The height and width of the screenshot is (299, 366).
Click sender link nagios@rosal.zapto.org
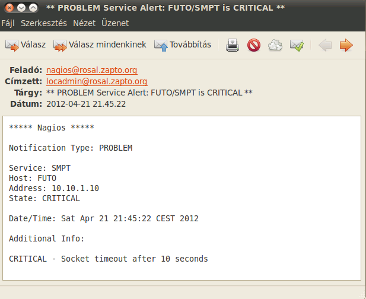pos(92,70)
